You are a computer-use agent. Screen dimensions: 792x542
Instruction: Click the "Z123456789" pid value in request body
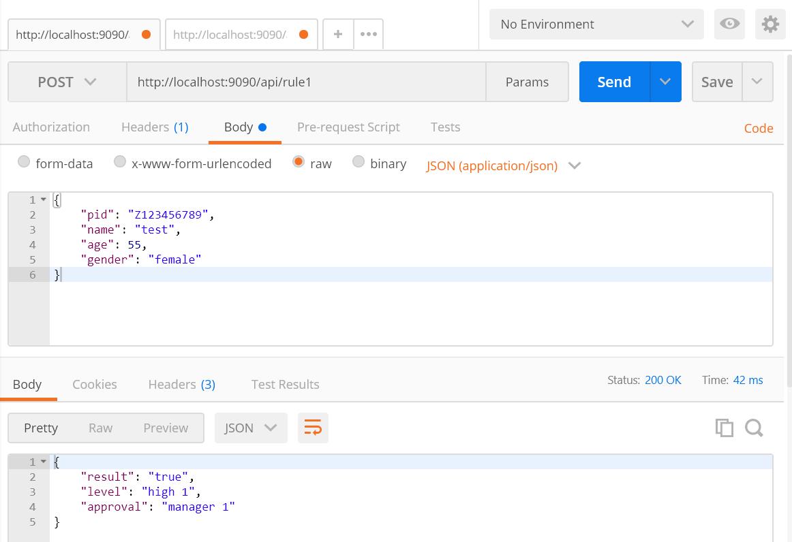[x=168, y=214]
